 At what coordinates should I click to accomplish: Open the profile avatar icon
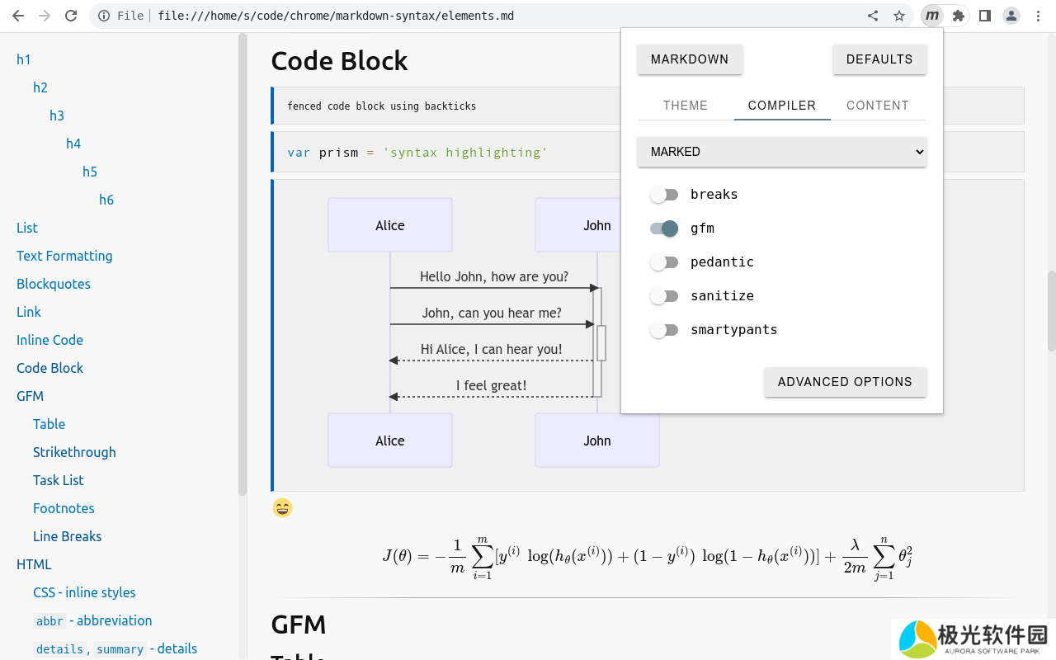[1011, 16]
